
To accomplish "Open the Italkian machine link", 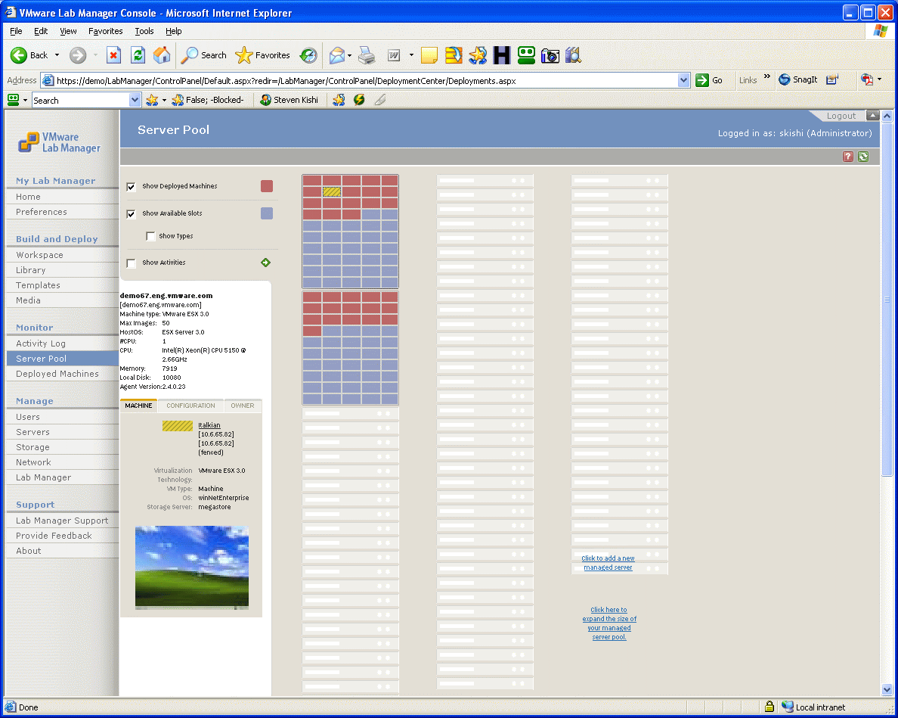I will (209, 425).
